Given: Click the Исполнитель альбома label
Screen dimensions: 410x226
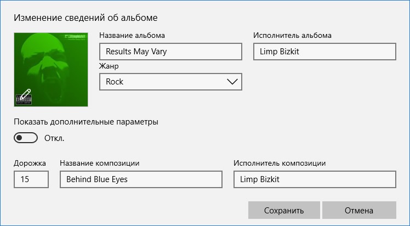Looking at the screenshot, I should tap(292, 35).
